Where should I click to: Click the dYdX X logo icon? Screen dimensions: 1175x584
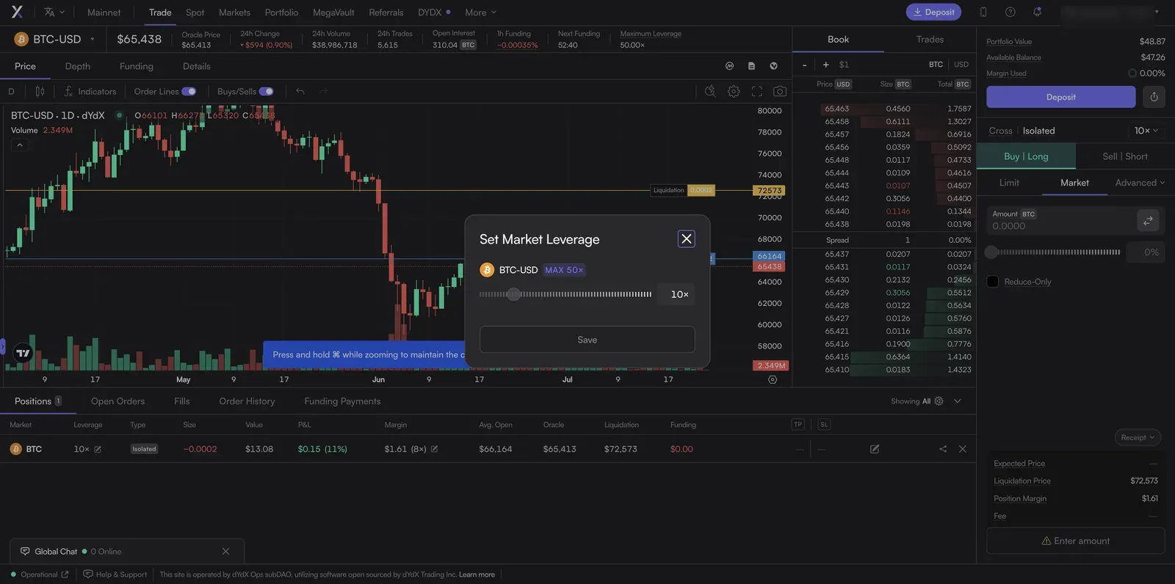coord(17,12)
